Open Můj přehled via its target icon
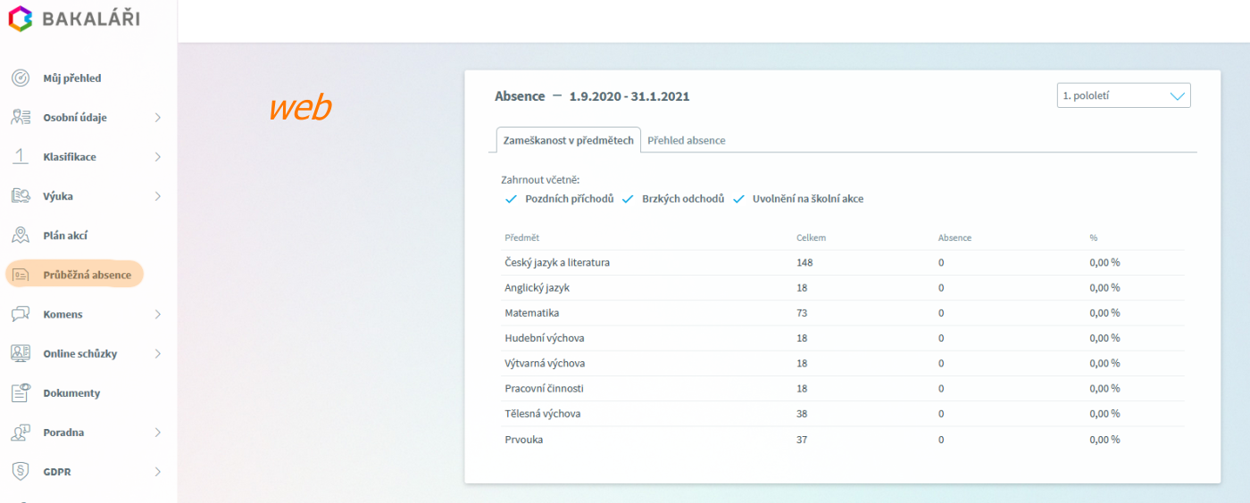 pyautogui.click(x=21, y=78)
